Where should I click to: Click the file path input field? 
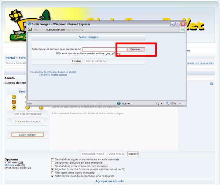tap(104, 49)
